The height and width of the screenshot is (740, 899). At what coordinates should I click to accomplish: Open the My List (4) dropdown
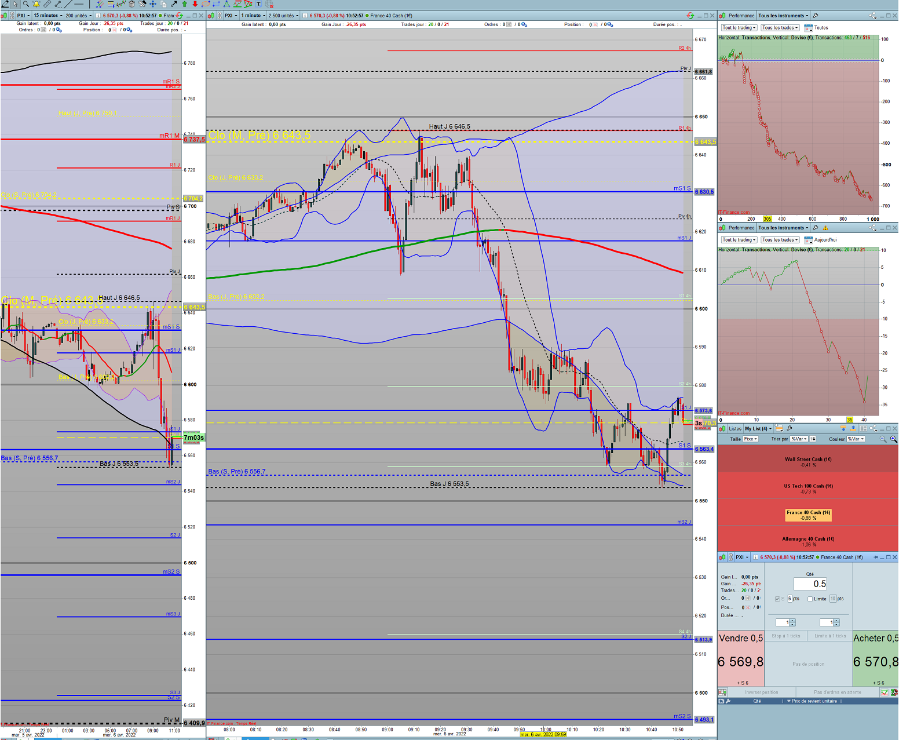pyautogui.click(x=758, y=429)
